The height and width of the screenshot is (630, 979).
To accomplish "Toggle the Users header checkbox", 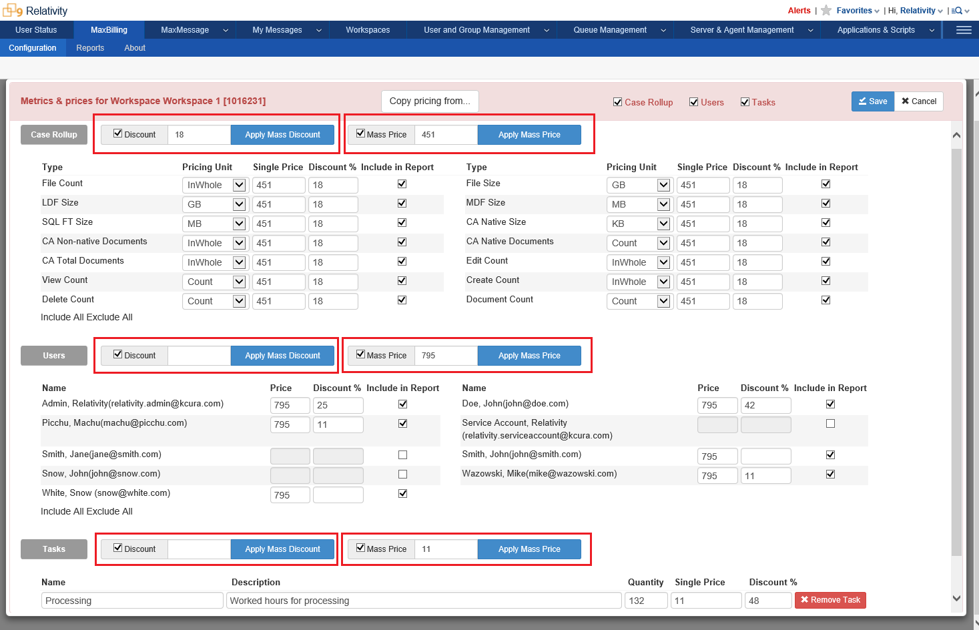I will coord(694,102).
